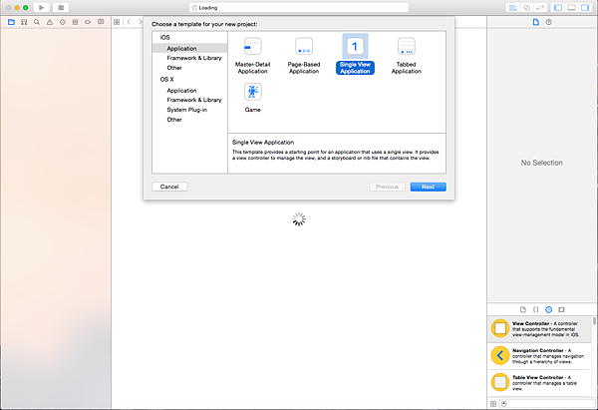Select Application under OS X
The width and height of the screenshot is (598, 410).
[181, 91]
